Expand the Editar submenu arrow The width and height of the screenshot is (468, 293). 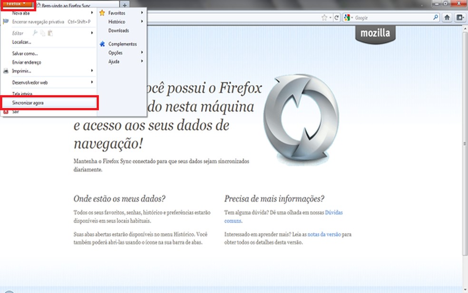point(92,33)
